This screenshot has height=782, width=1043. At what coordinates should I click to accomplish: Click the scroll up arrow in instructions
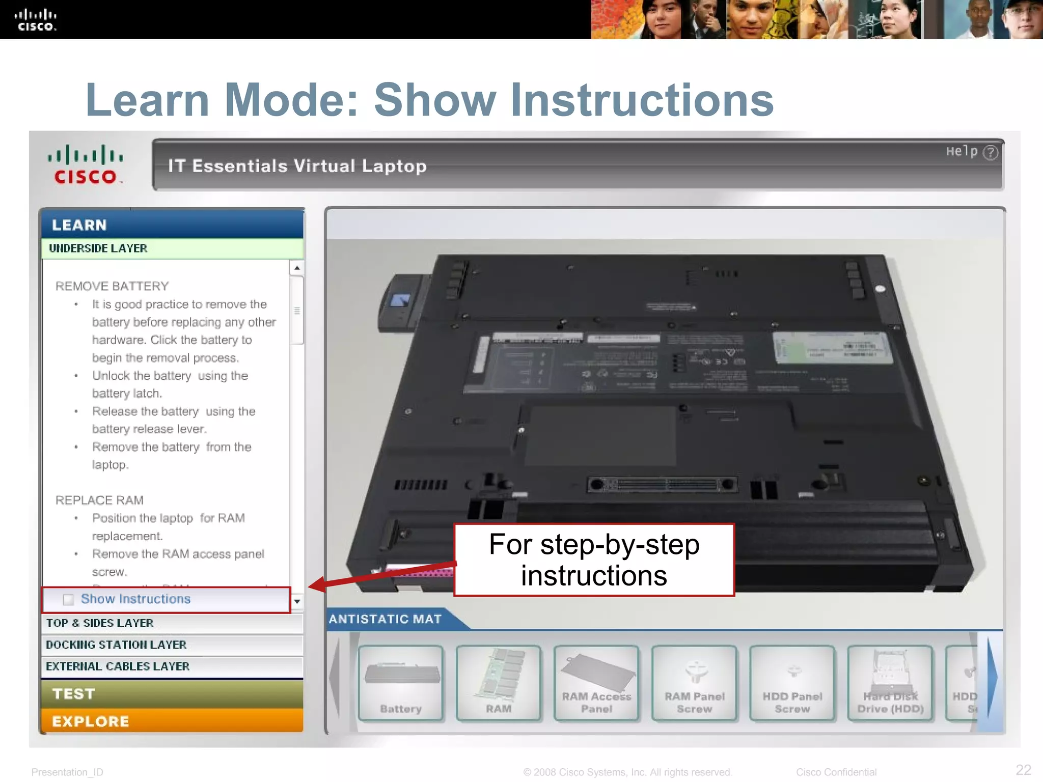297,268
